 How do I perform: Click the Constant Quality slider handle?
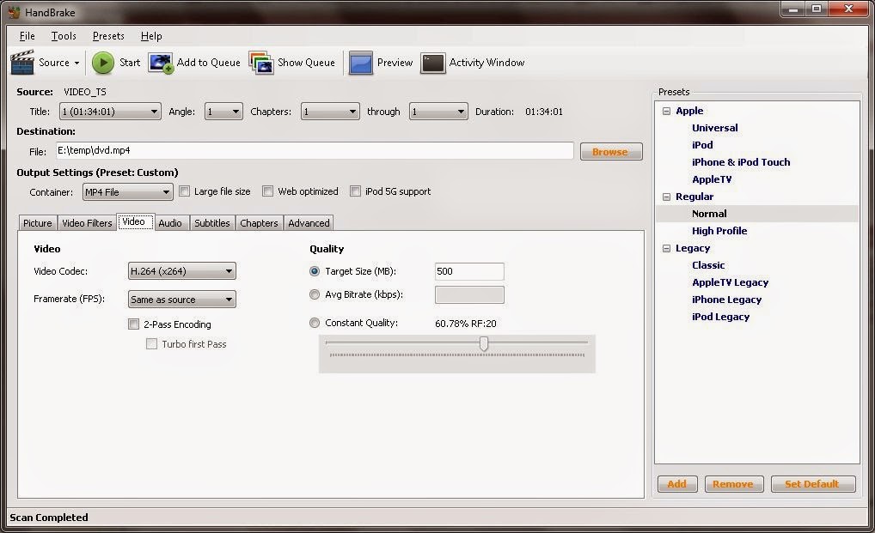tap(484, 343)
